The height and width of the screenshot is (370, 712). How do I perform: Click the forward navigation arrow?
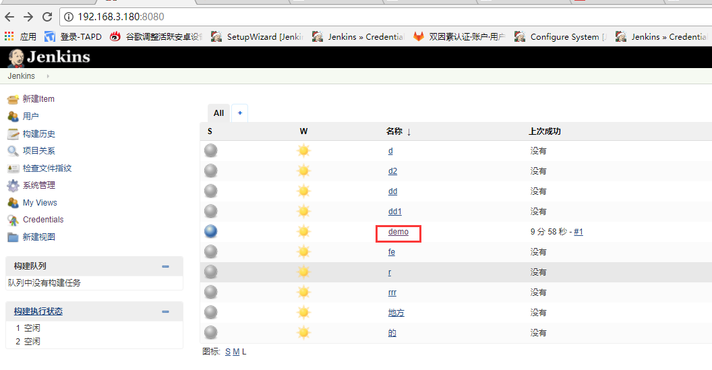28,17
